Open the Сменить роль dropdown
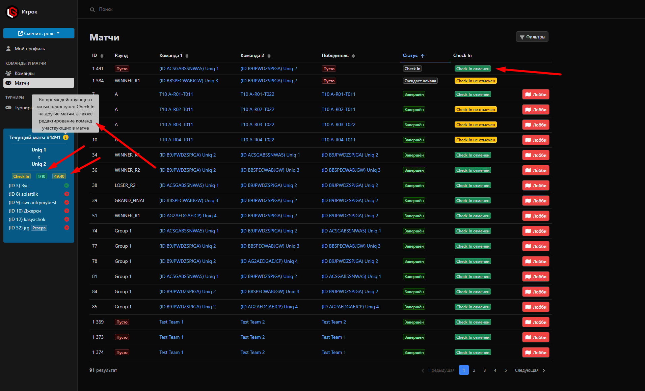Viewport: 645px width, 391px height. pyautogui.click(x=39, y=33)
